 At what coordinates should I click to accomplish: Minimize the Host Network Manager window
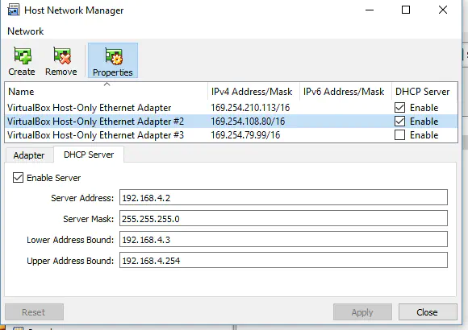click(370, 10)
